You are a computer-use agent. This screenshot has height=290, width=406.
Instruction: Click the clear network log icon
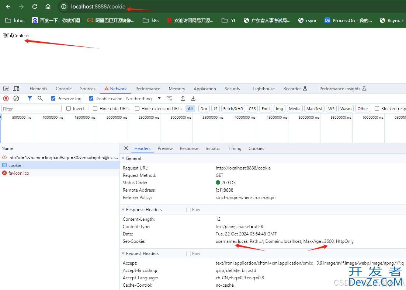[x=16, y=98]
